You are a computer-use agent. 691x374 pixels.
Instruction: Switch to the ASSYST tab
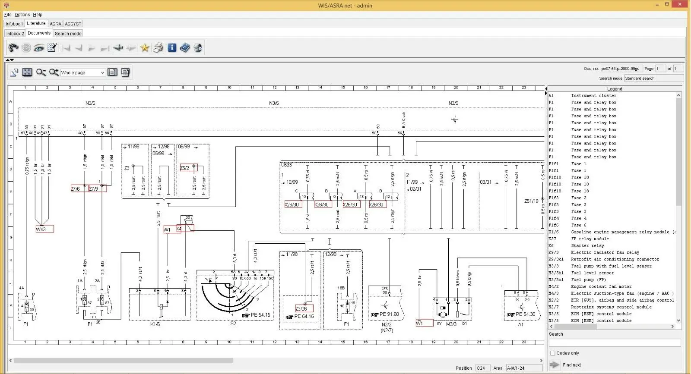pos(73,24)
